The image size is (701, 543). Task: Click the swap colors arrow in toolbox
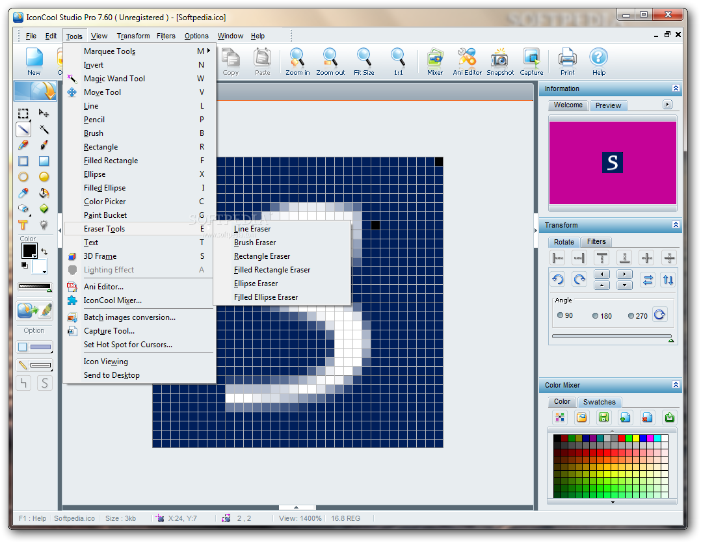[x=44, y=252]
